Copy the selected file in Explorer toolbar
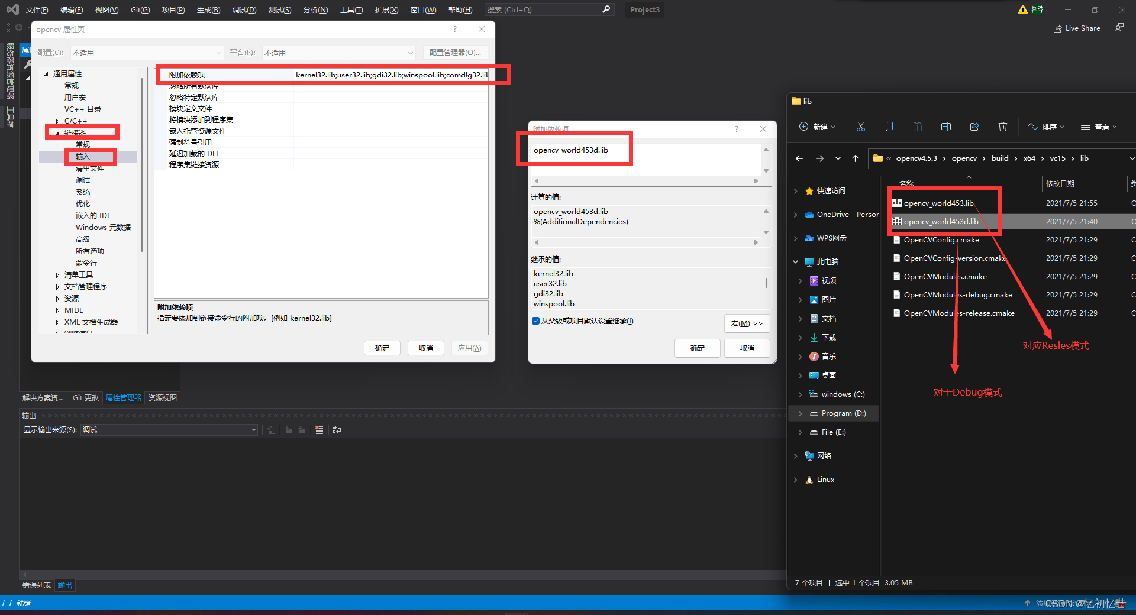The height and width of the screenshot is (615, 1136). [889, 127]
